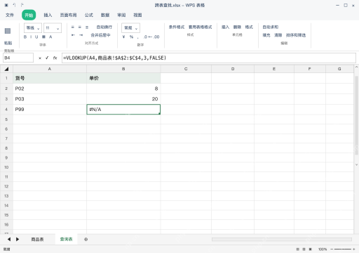Image resolution: width=359 pixels, height=253 pixels.
Task: Decrease indent icon
Action: (73, 35)
